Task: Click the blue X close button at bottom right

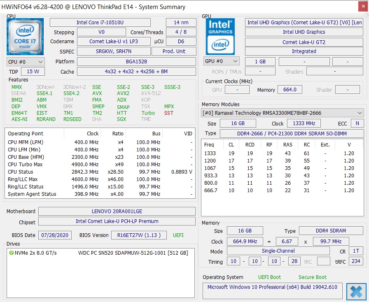Action: [x=356, y=292]
